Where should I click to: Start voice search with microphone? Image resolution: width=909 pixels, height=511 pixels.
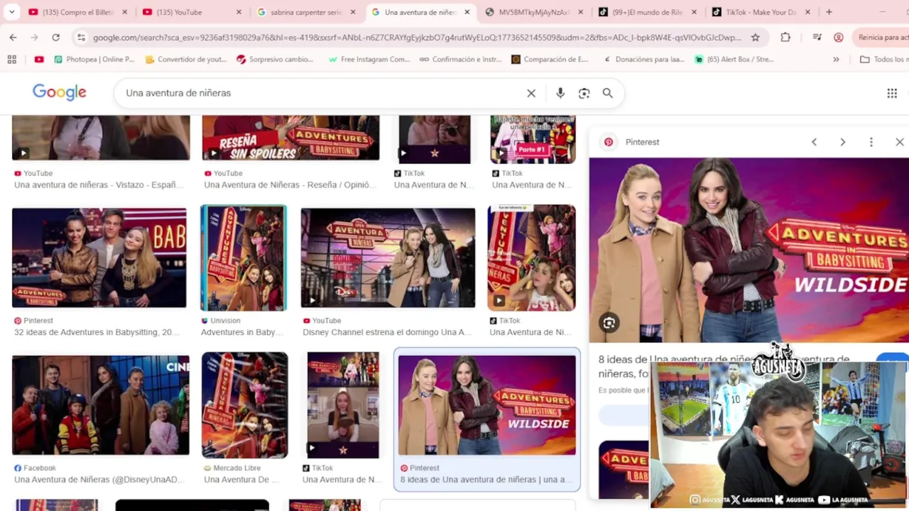[560, 93]
